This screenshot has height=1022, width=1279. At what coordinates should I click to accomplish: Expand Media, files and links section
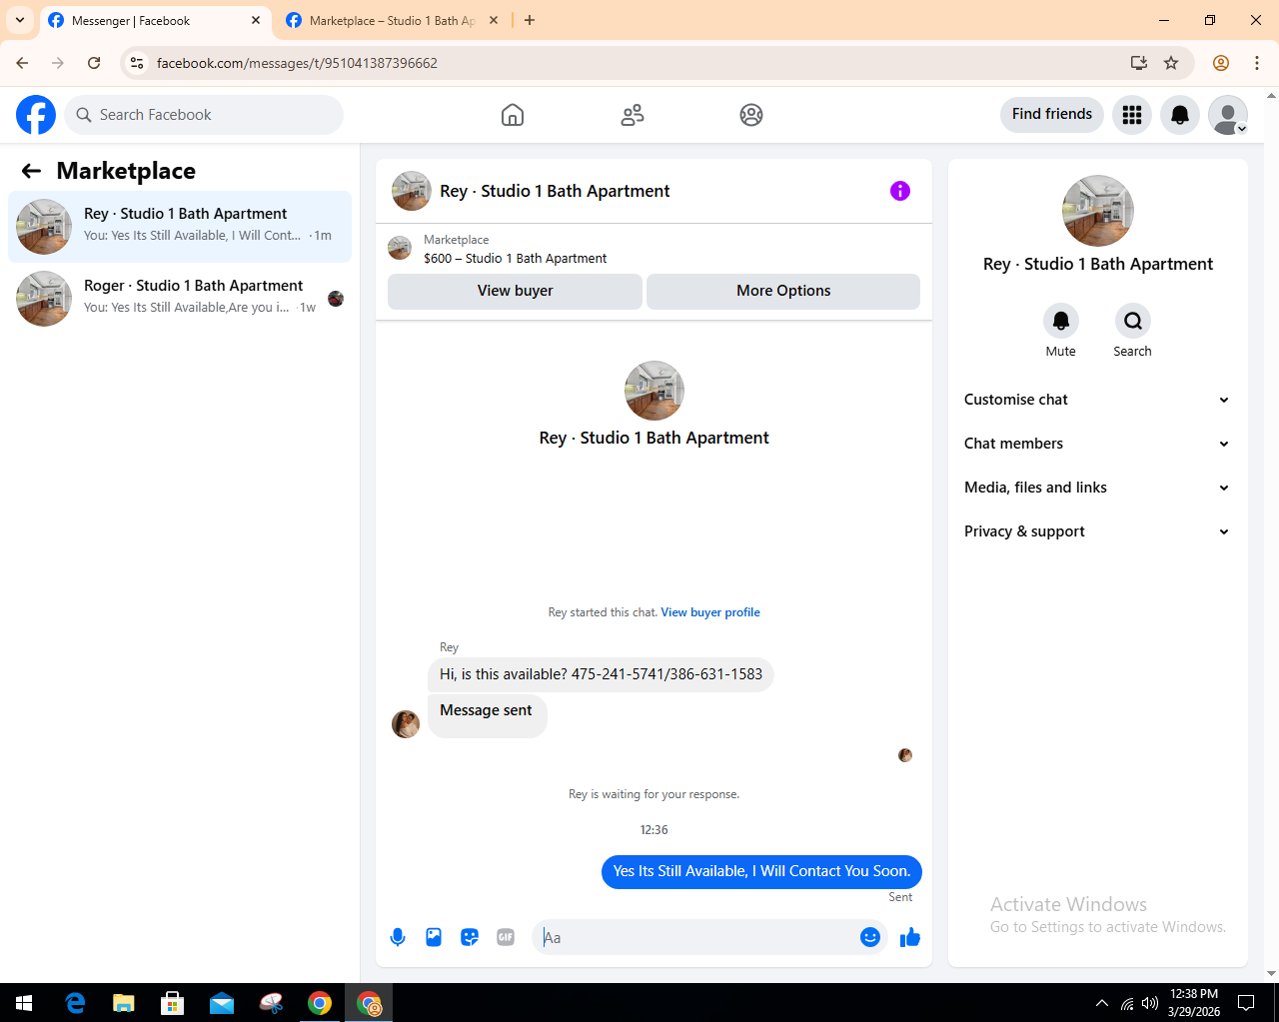(1097, 488)
